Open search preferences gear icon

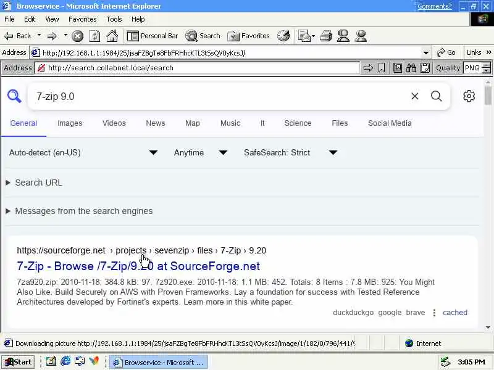point(469,96)
